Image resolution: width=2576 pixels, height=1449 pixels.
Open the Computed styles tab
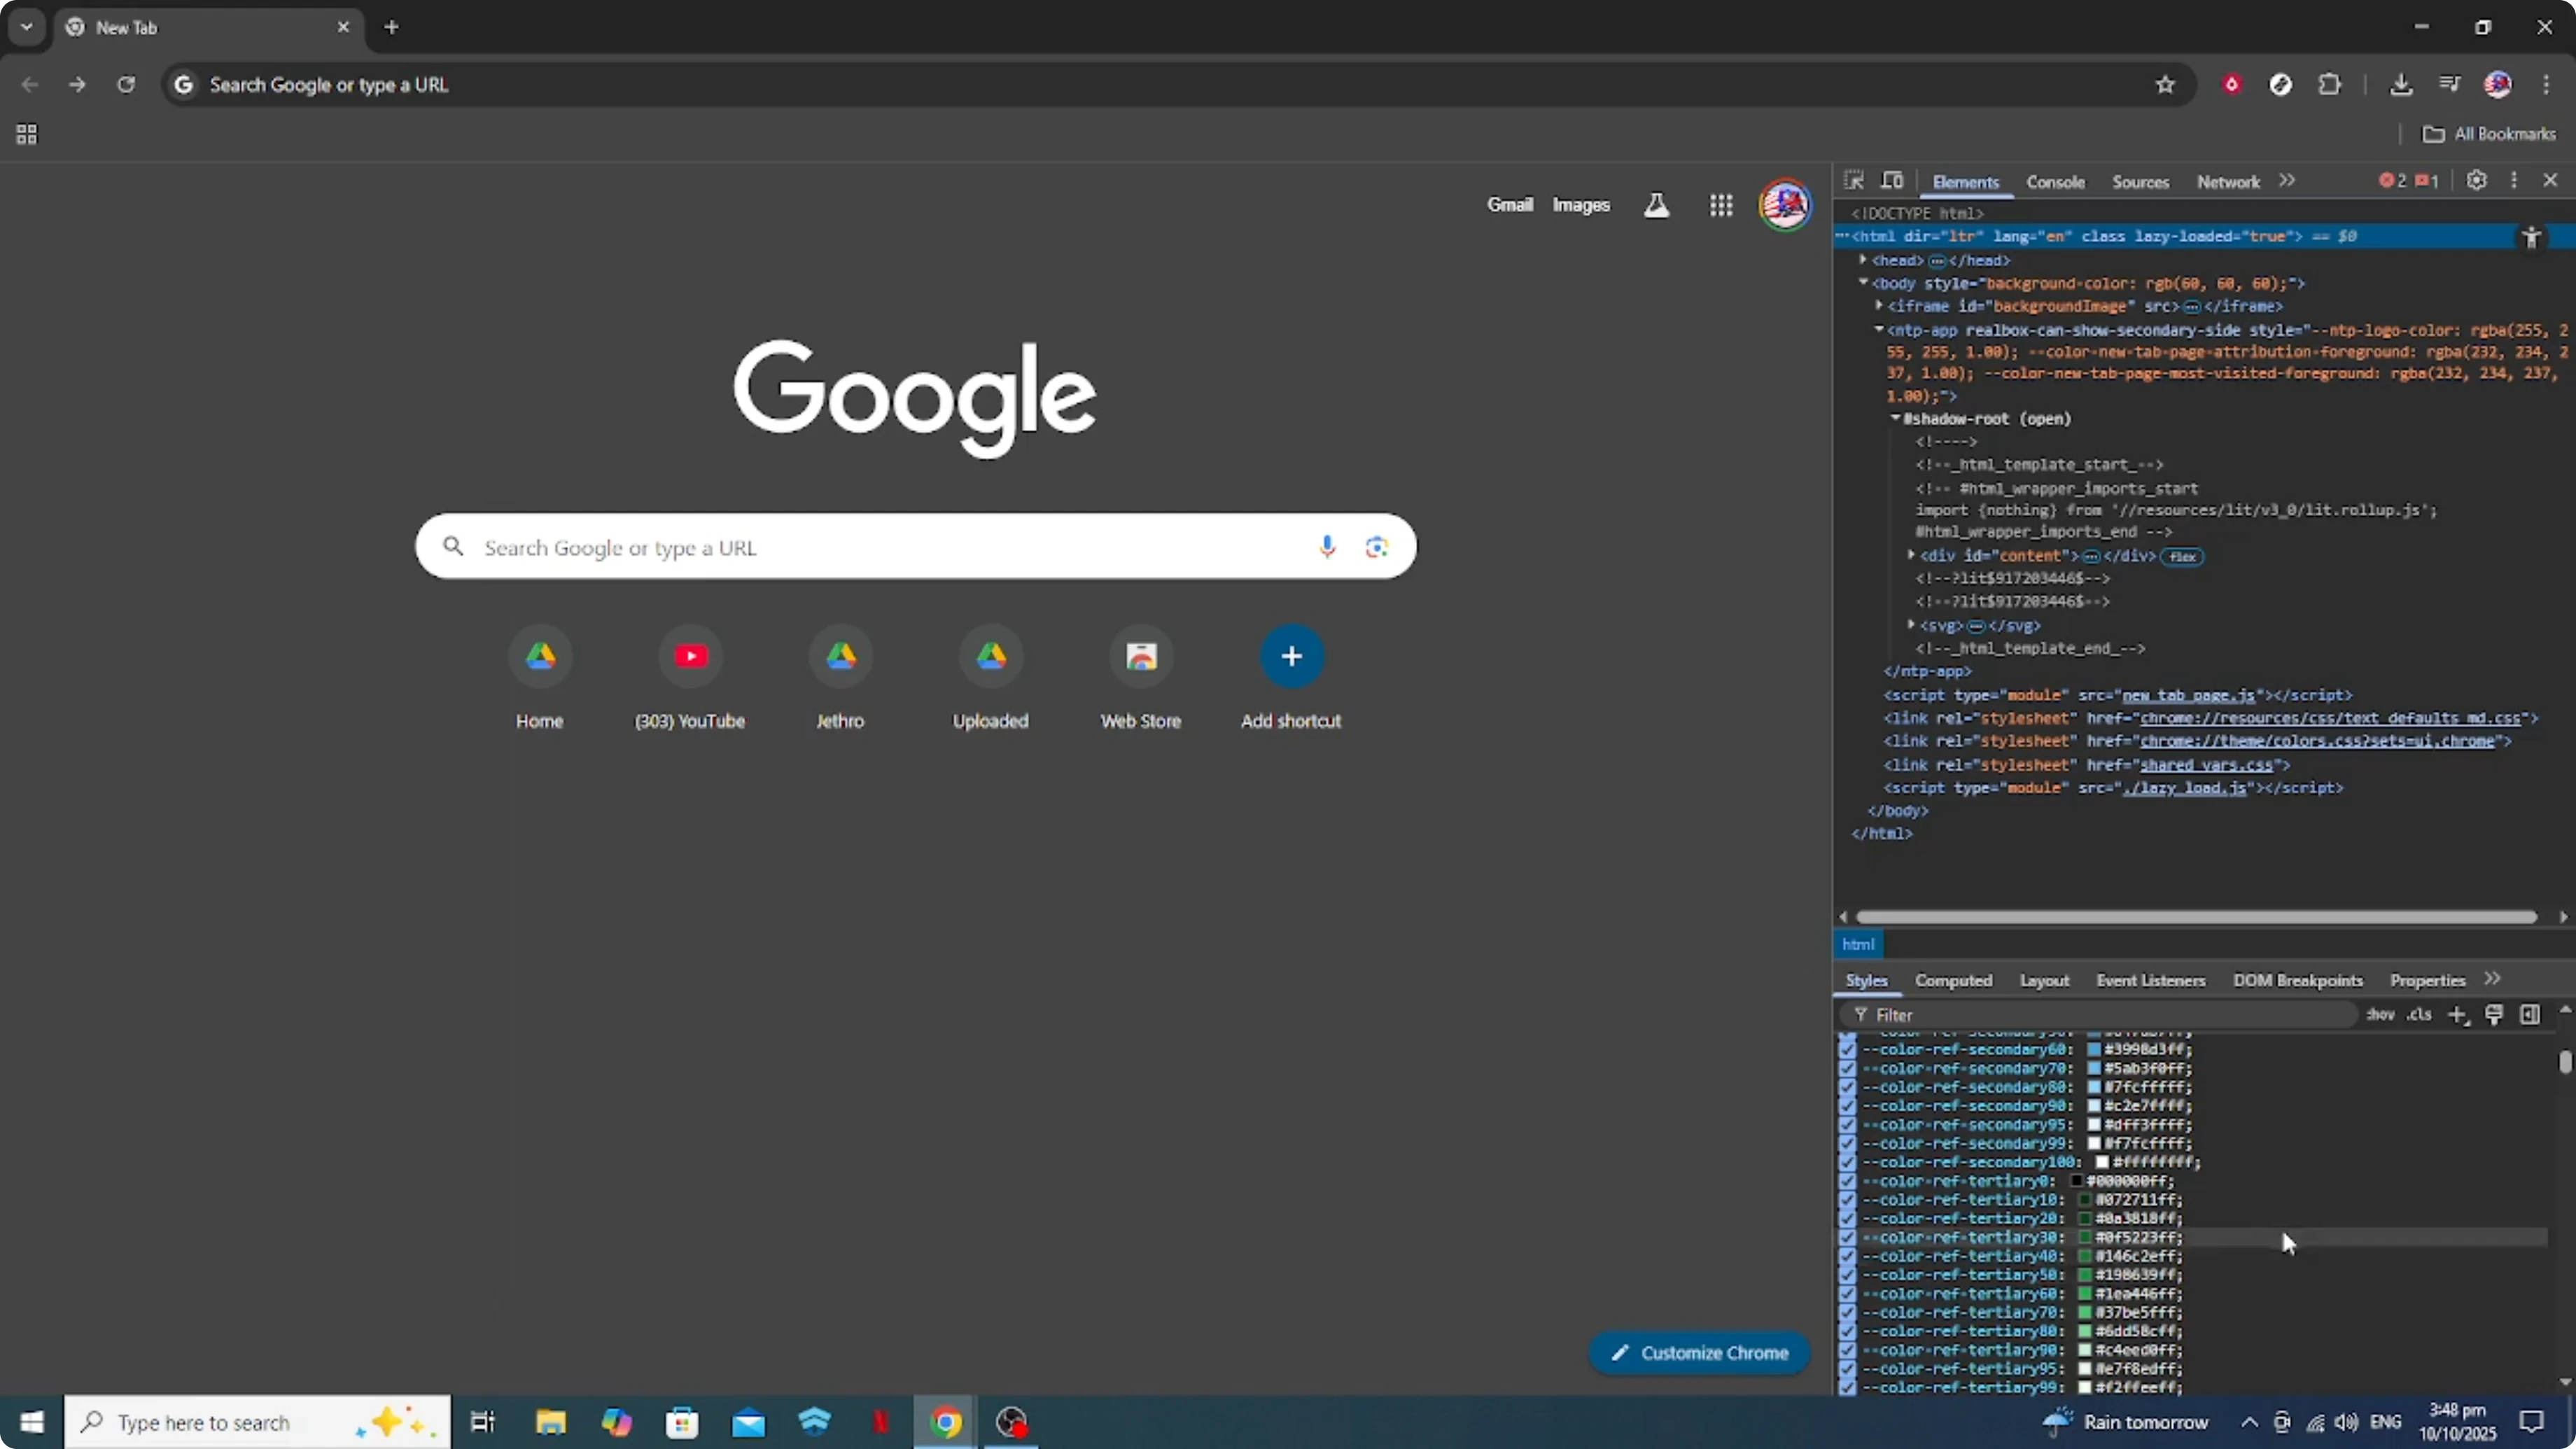pyautogui.click(x=1953, y=981)
